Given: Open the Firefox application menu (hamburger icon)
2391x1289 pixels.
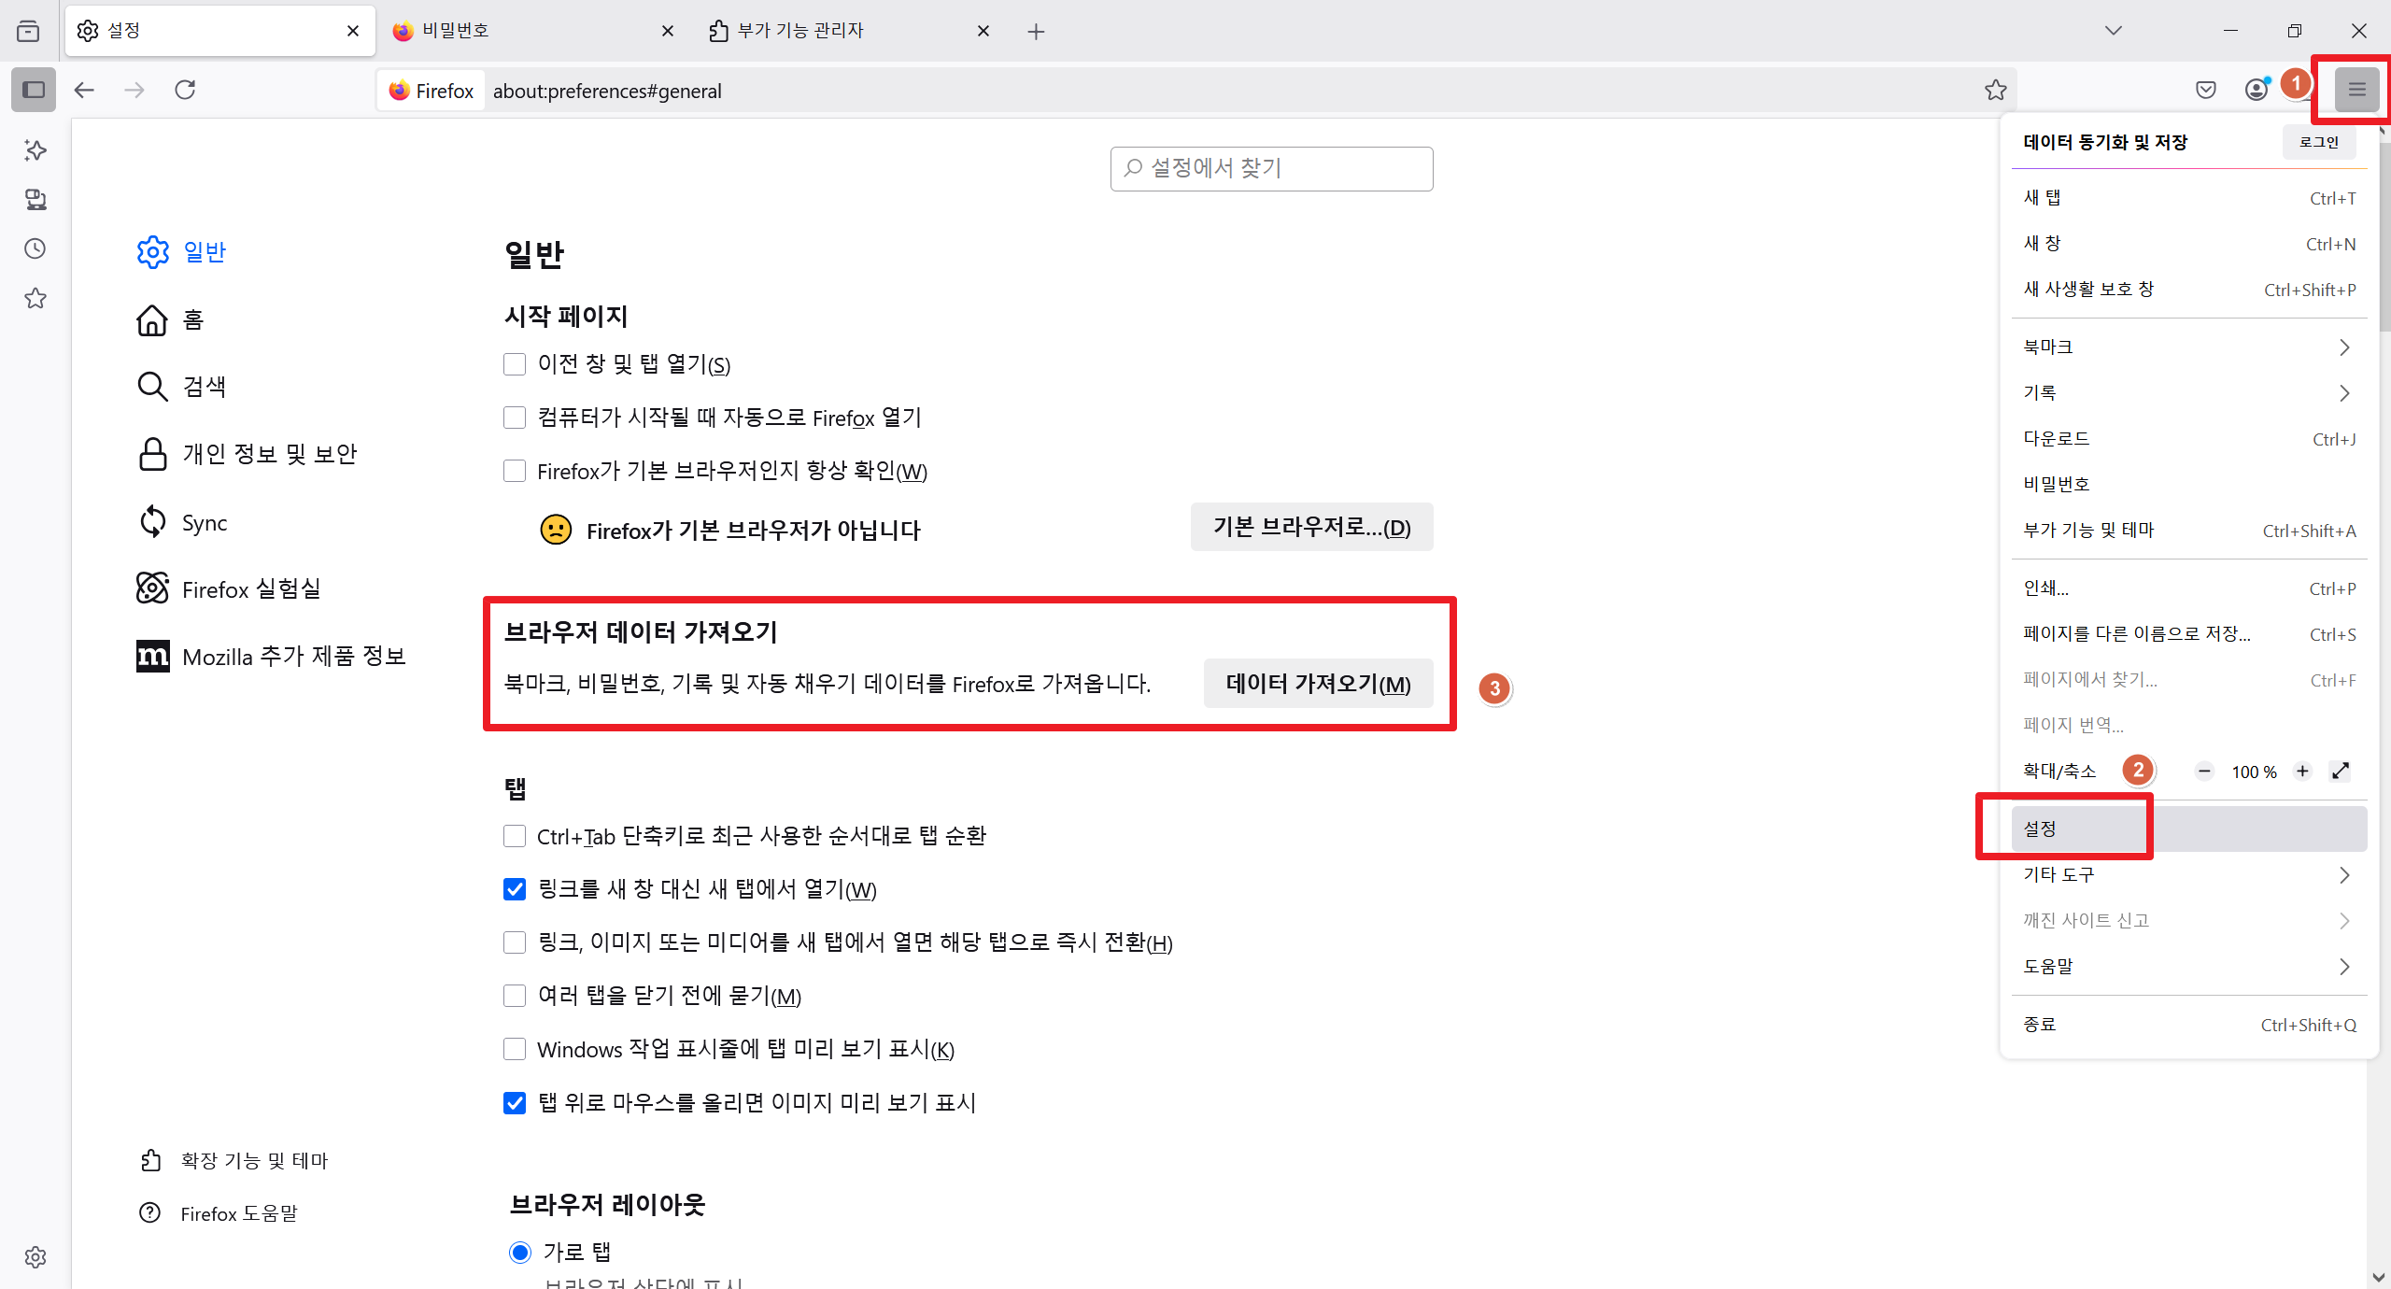Looking at the screenshot, I should (2357, 89).
